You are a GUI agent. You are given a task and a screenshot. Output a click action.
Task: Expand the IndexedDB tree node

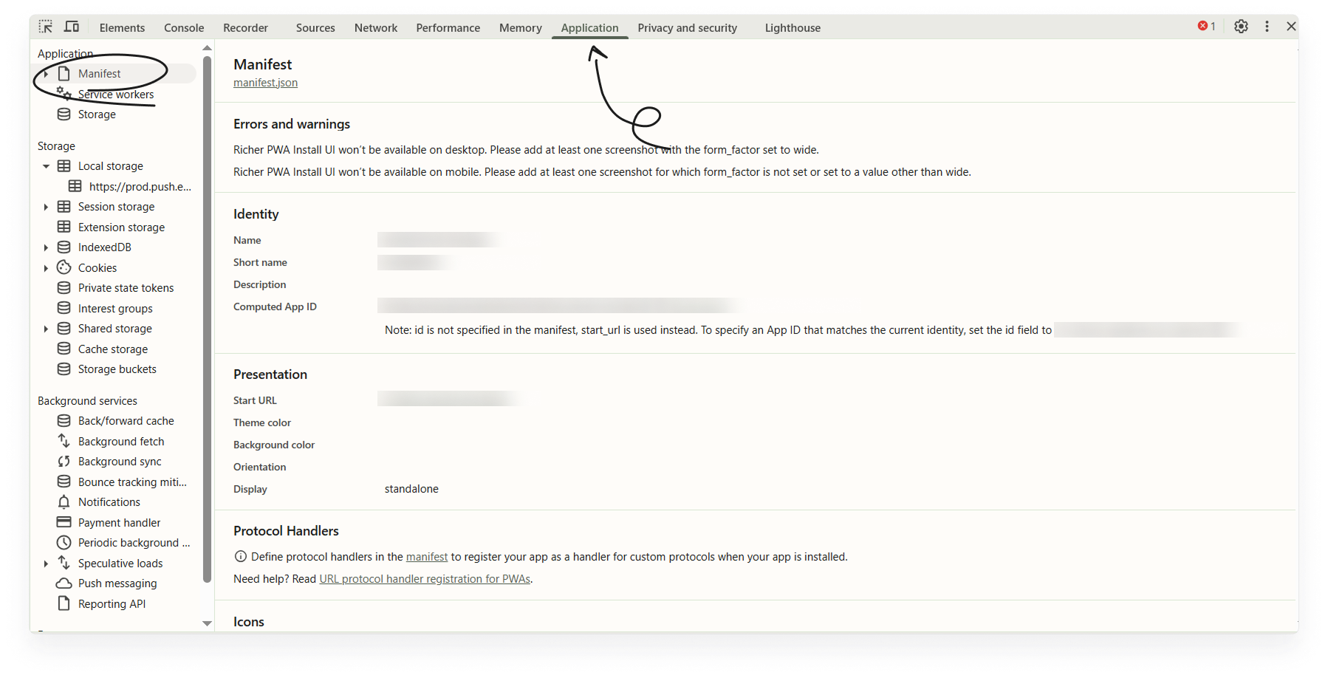[x=46, y=247]
